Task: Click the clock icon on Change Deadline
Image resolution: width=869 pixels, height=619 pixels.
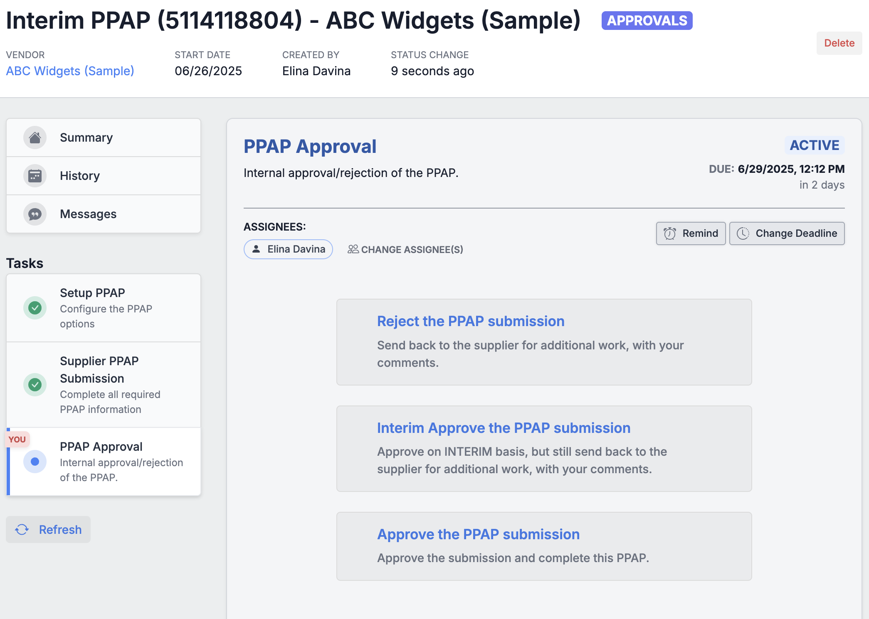Action: coord(743,233)
